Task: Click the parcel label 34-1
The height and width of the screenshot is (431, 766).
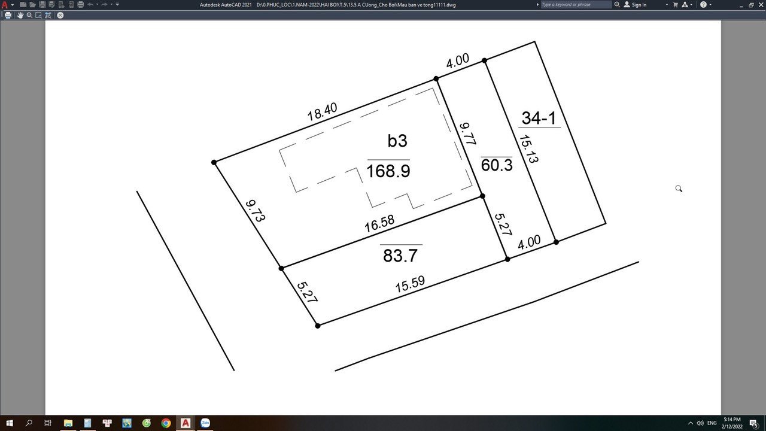Action: pyautogui.click(x=539, y=118)
